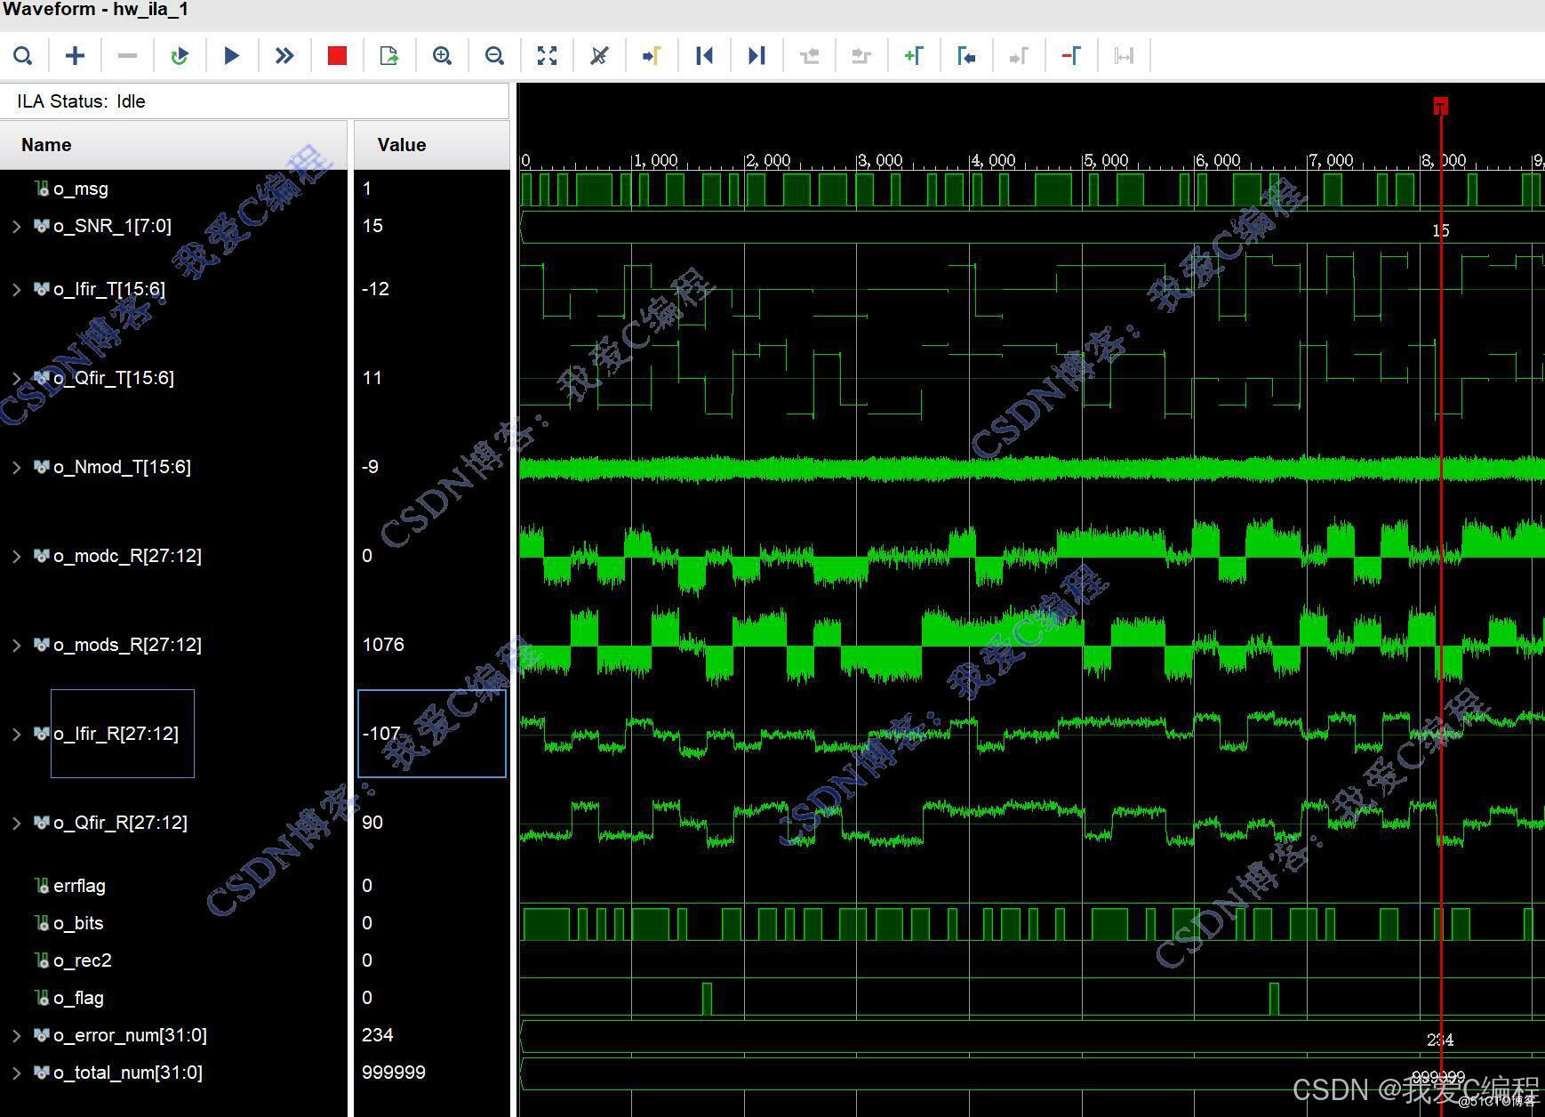Go to the first time point
Image resolution: width=1545 pixels, height=1117 pixels.
(x=704, y=56)
